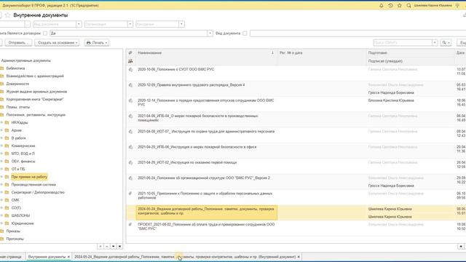Click the scroll-to-top arrow under folder tree
This screenshot has width=466, height=262.
click(100, 247)
